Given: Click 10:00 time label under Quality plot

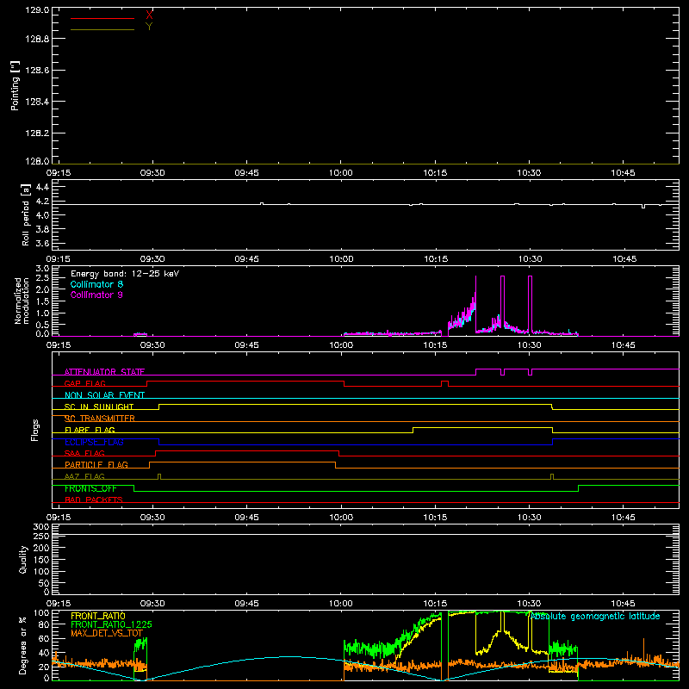Looking at the screenshot, I should [x=340, y=604].
